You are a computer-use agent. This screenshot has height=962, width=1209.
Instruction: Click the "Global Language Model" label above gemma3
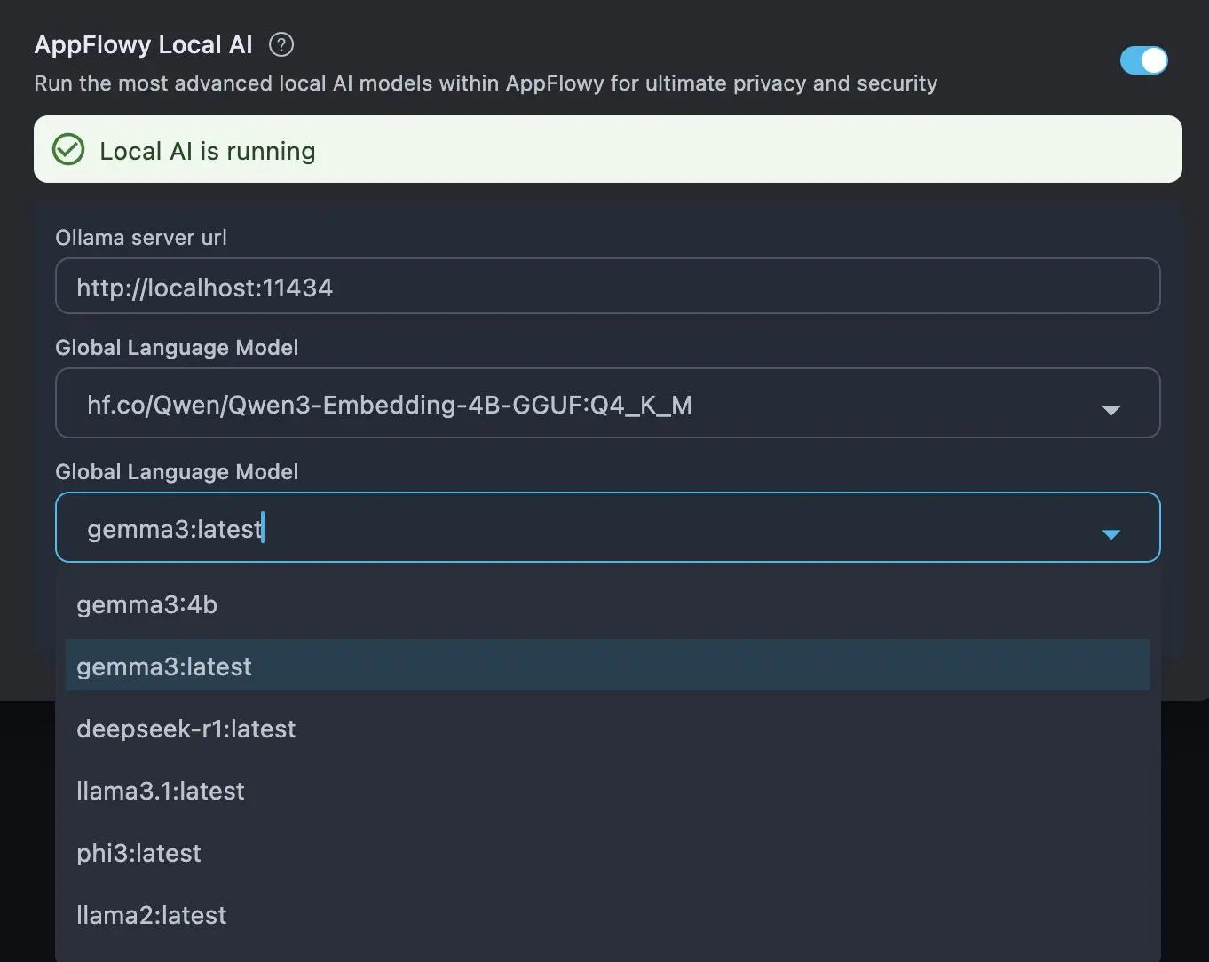tap(177, 471)
